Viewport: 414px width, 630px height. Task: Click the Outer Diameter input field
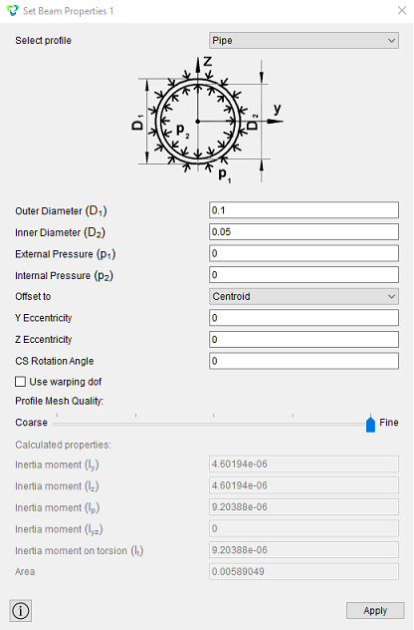pos(304,210)
